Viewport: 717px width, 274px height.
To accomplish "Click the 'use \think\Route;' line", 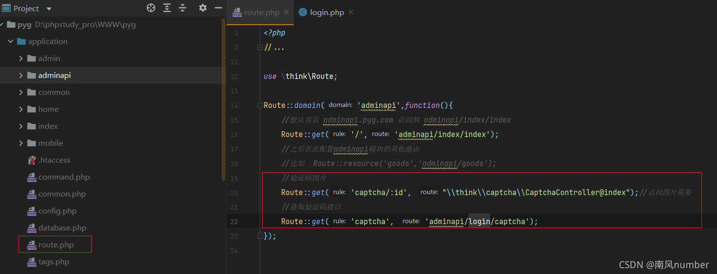I will (300, 76).
